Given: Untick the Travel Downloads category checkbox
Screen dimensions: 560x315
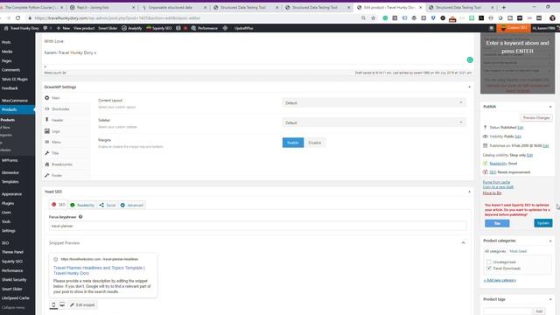Looking at the screenshot, I should click(489, 269).
